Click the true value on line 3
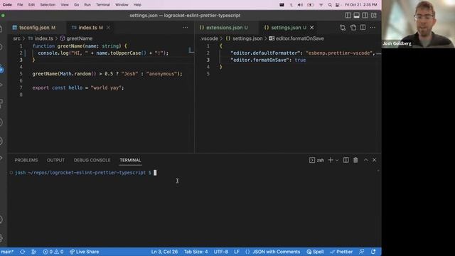 pos(300,60)
